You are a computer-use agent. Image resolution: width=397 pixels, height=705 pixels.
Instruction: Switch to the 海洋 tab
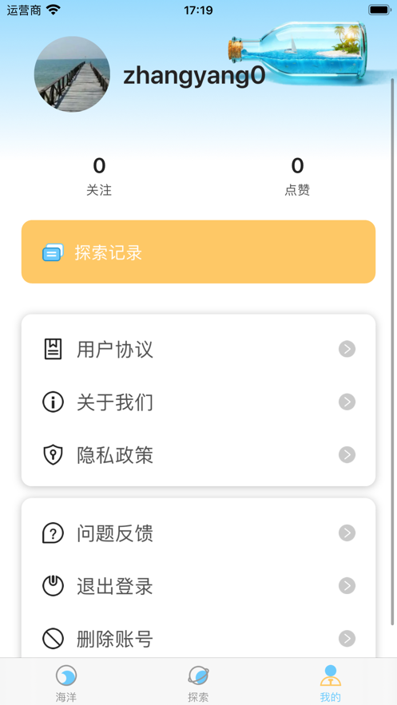[66, 683]
